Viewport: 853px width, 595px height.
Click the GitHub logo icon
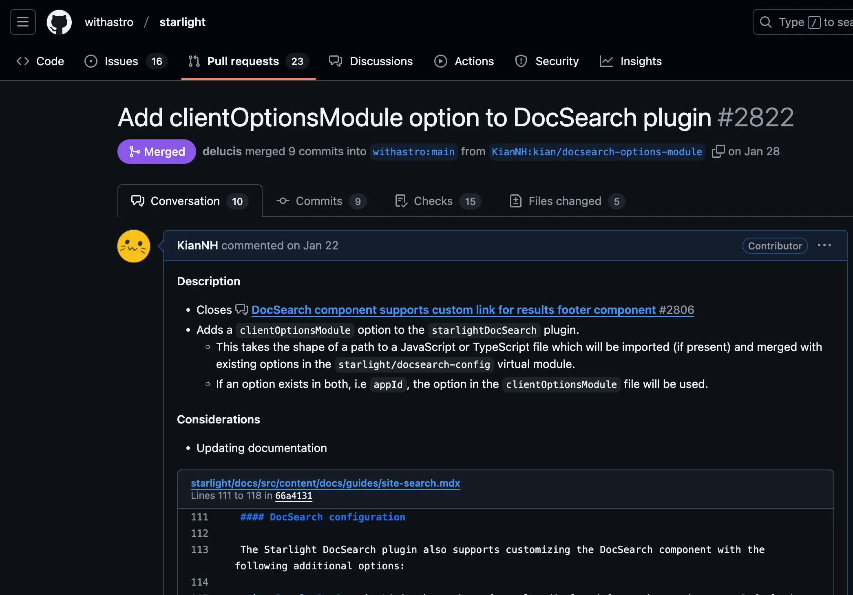click(59, 22)
